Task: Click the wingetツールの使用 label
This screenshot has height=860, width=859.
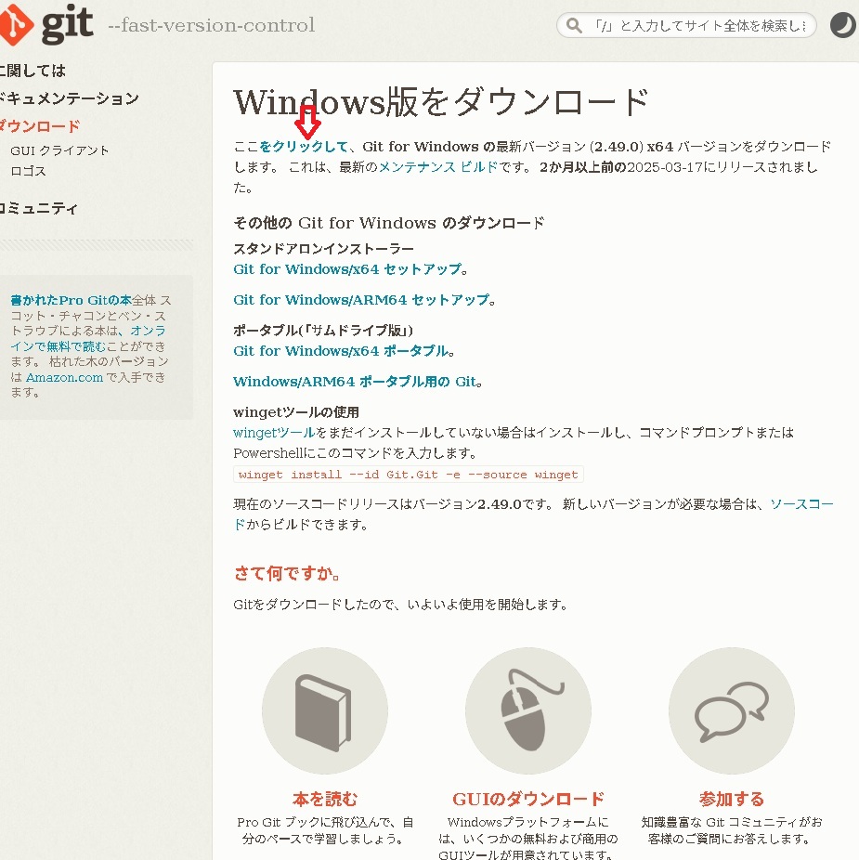Action: (x=296, y=412)
